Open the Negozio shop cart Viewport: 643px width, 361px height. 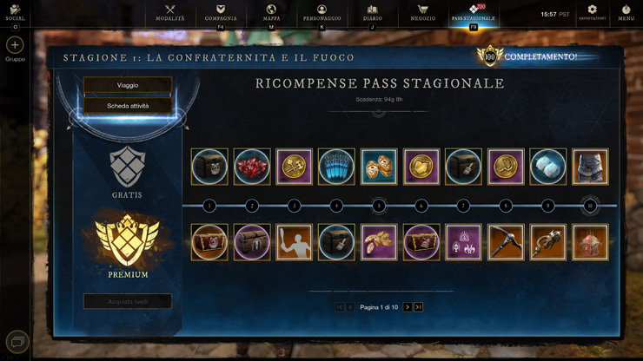click(423, 12)
